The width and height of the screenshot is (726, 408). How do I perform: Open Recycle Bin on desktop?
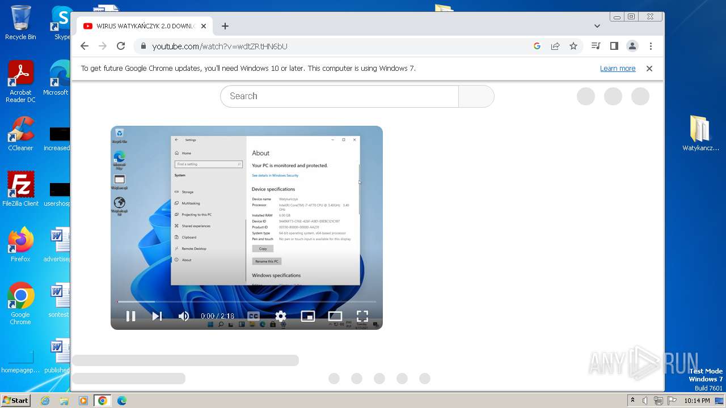point(20,23)
